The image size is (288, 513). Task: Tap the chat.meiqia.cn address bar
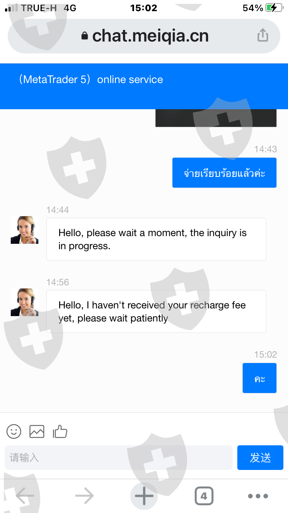click(x=150, y=36)
